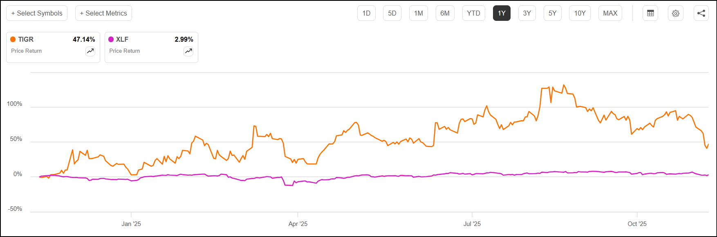Click the plus icon in Select Symbols

click(x=13, y=13)
